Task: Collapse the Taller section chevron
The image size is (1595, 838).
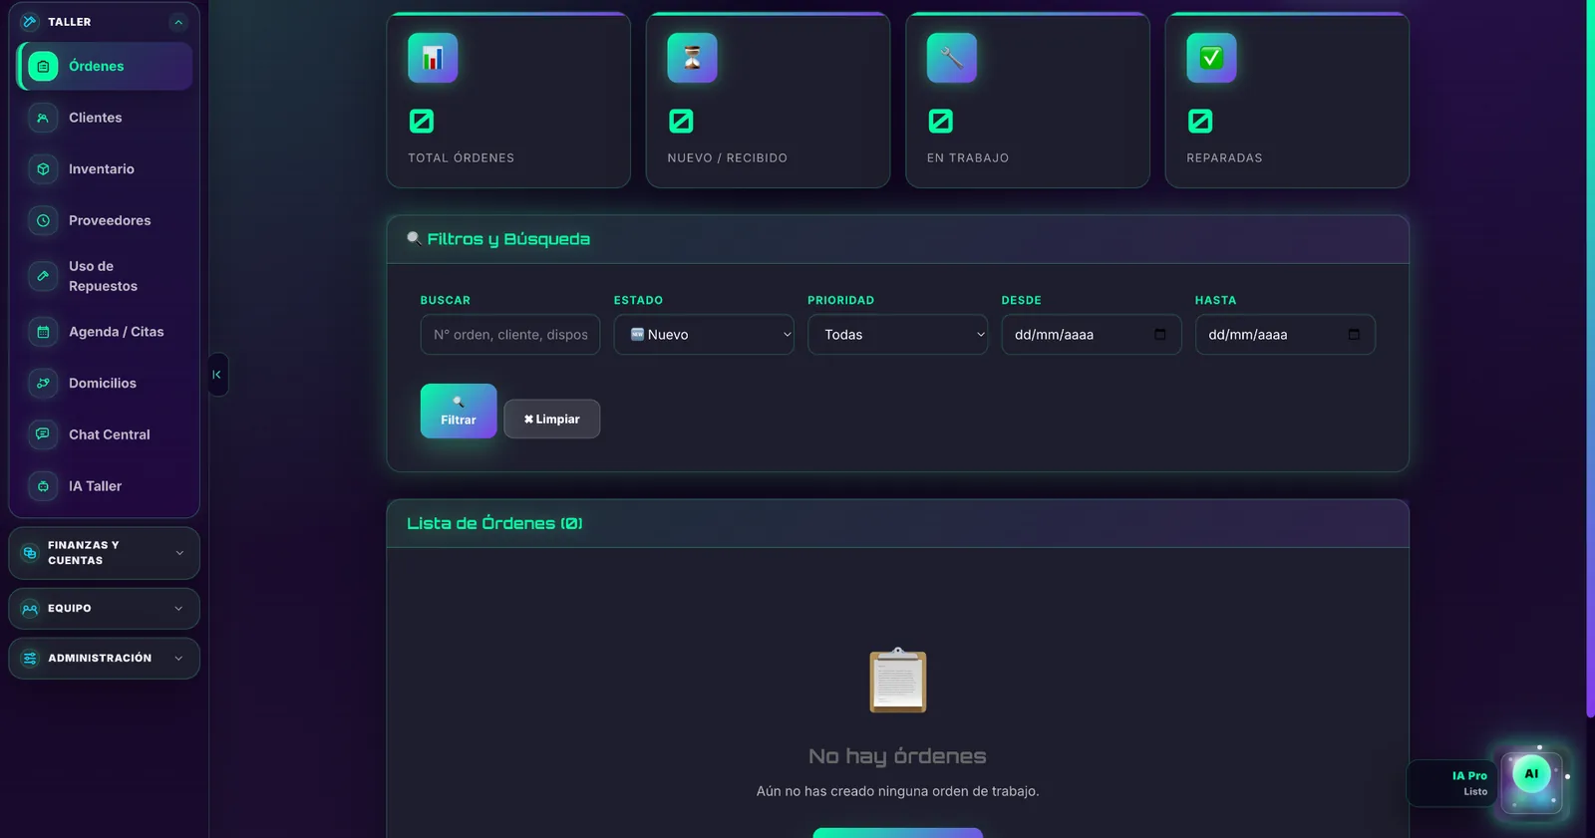Action: click(x=178, y=22)
